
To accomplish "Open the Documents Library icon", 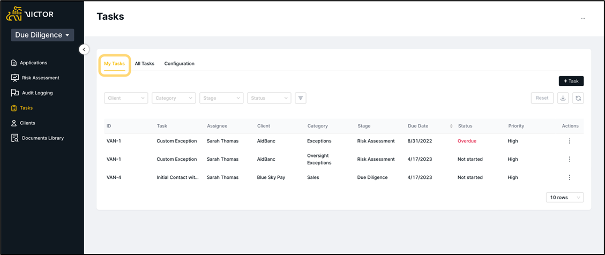I will click(14, 138).
